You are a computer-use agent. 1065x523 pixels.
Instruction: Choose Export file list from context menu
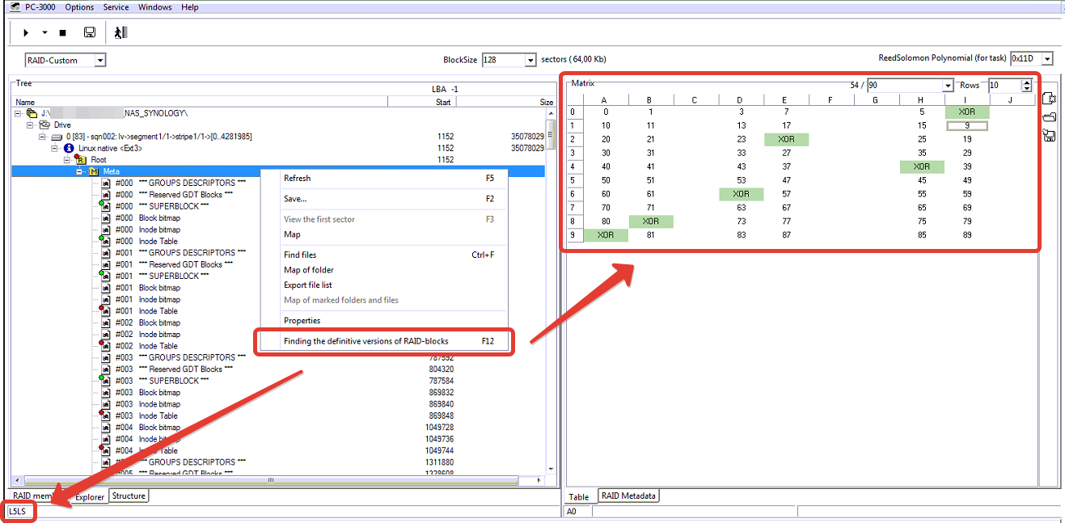(383, 285)
